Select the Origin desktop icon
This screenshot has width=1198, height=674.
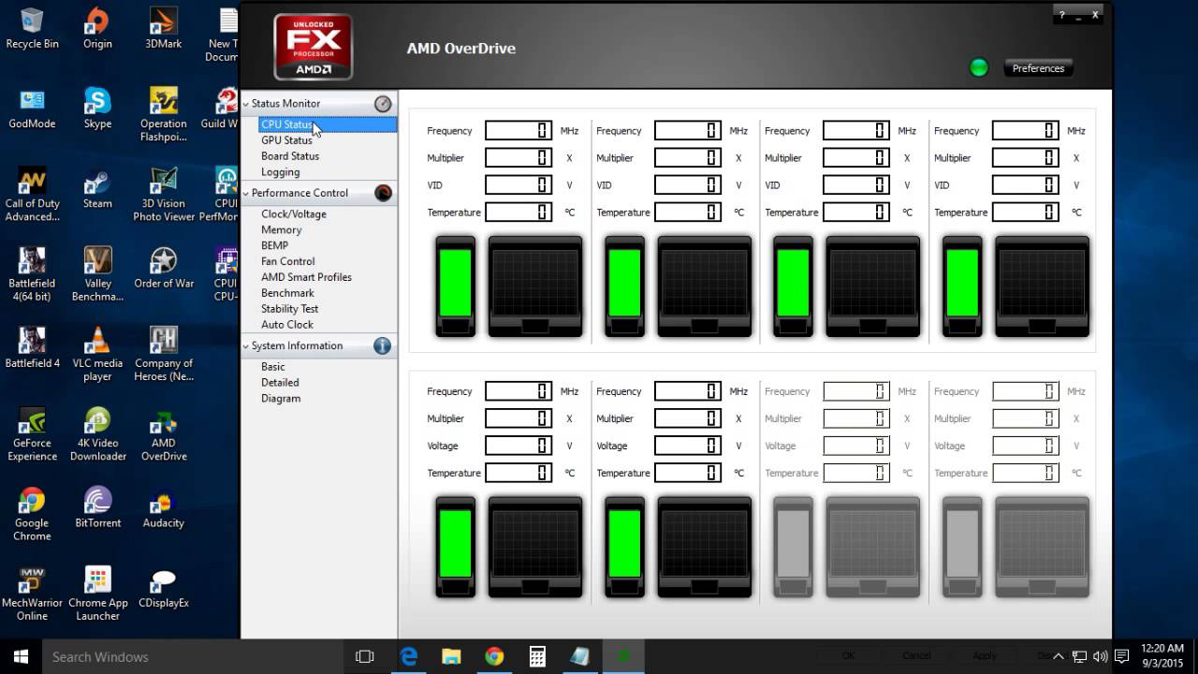97,28
